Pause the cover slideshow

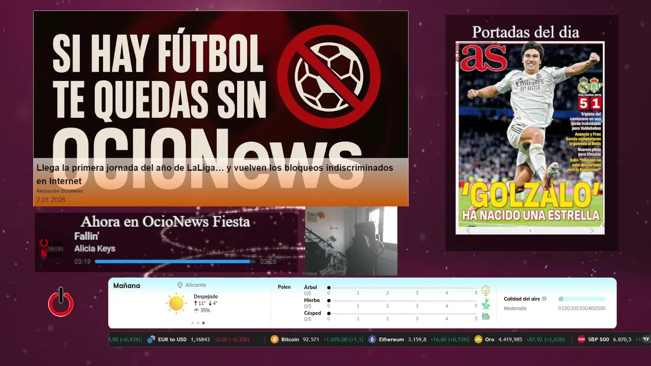pos(530,230)
